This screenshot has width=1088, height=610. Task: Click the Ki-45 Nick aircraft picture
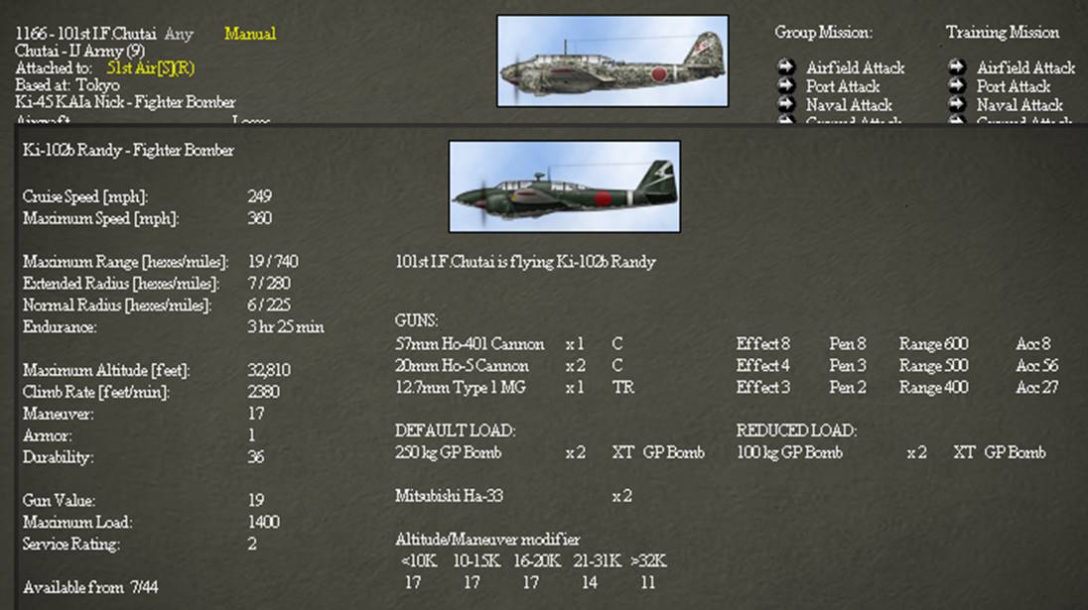[610, 61]
